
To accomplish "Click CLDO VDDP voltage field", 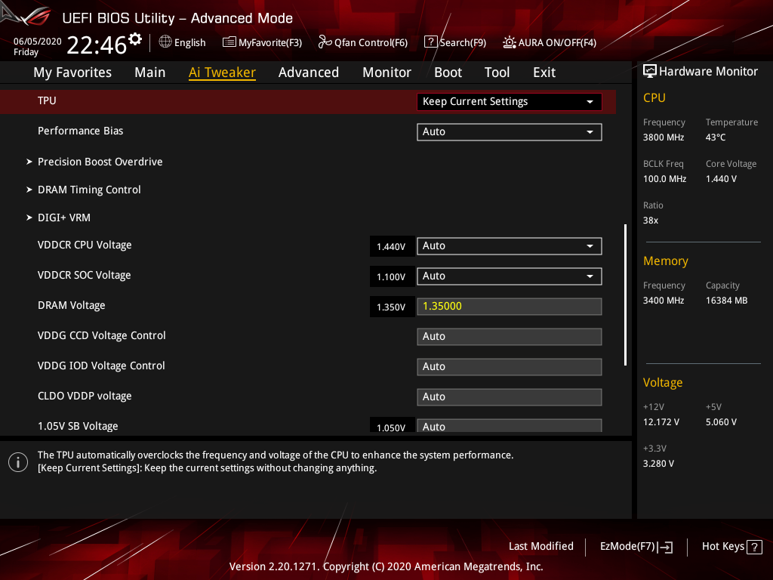I will [x=510, y=397].
